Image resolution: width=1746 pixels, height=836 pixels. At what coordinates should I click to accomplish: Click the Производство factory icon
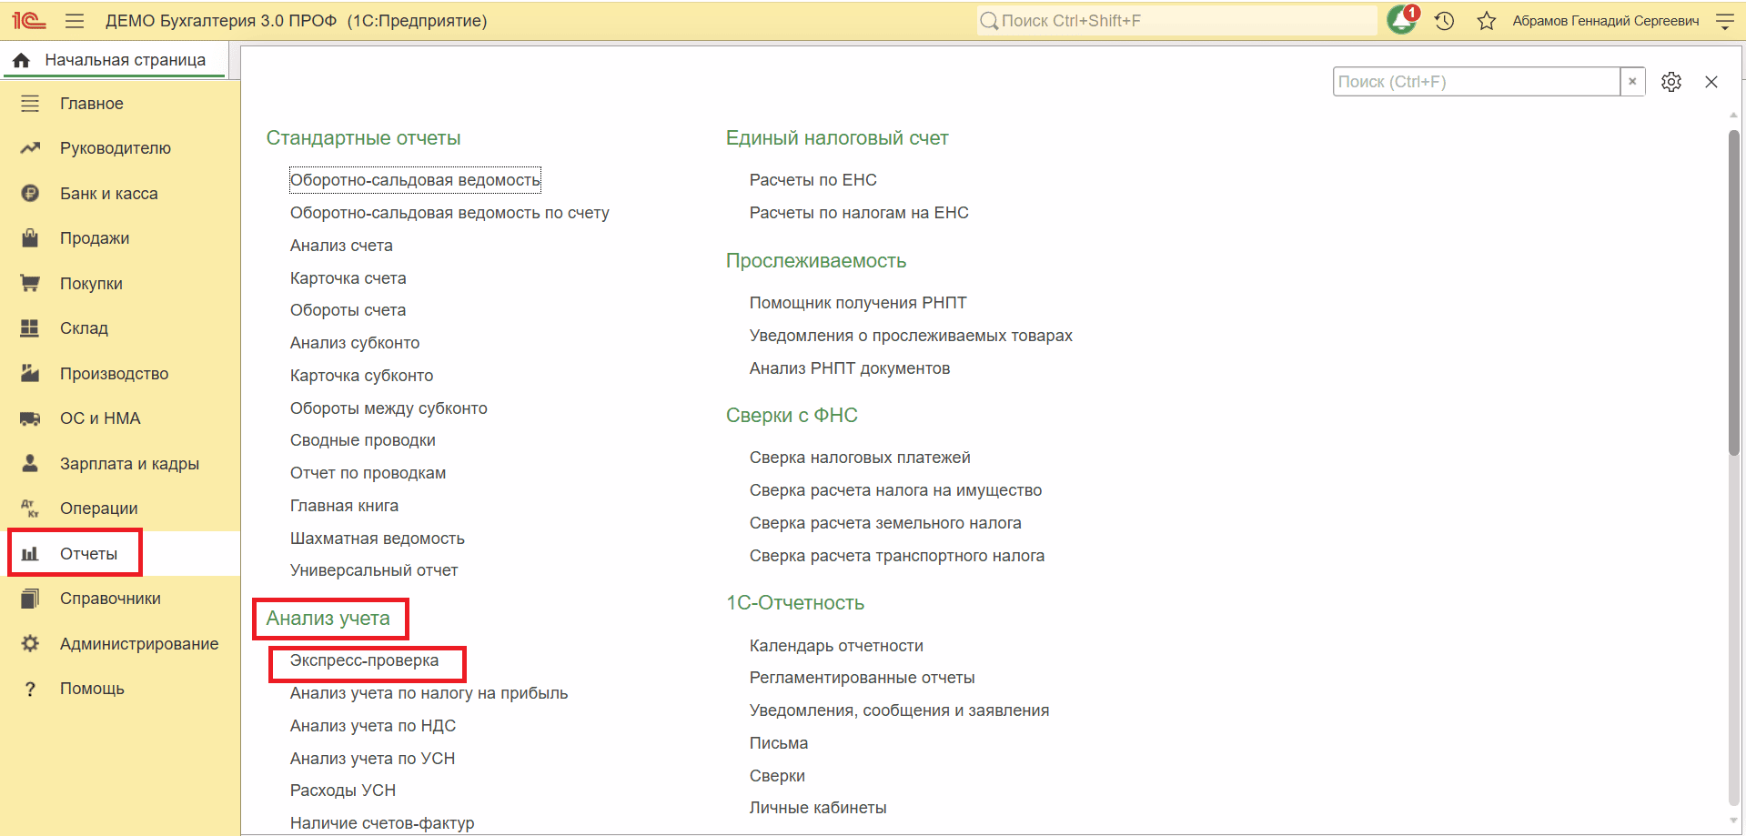pos(30,374)
